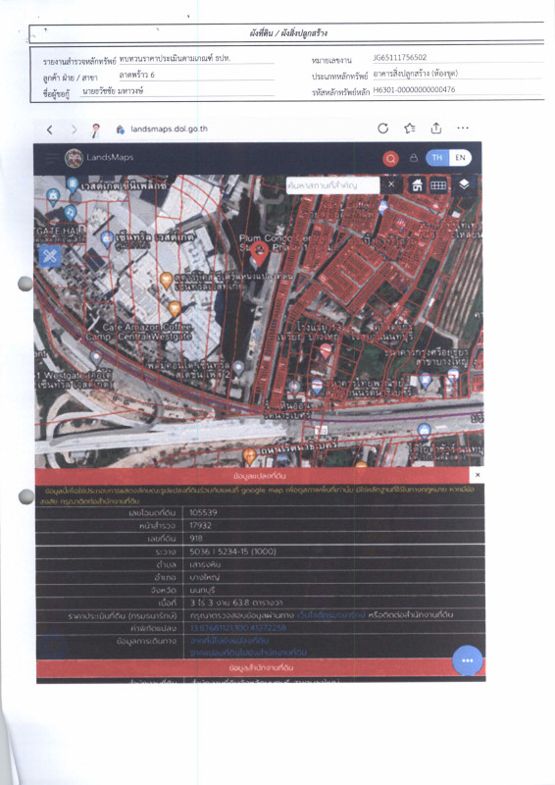Click the home building map icon
Image resolution: width=555 pixels, height=785 pixels.
[x=417, y=185]
